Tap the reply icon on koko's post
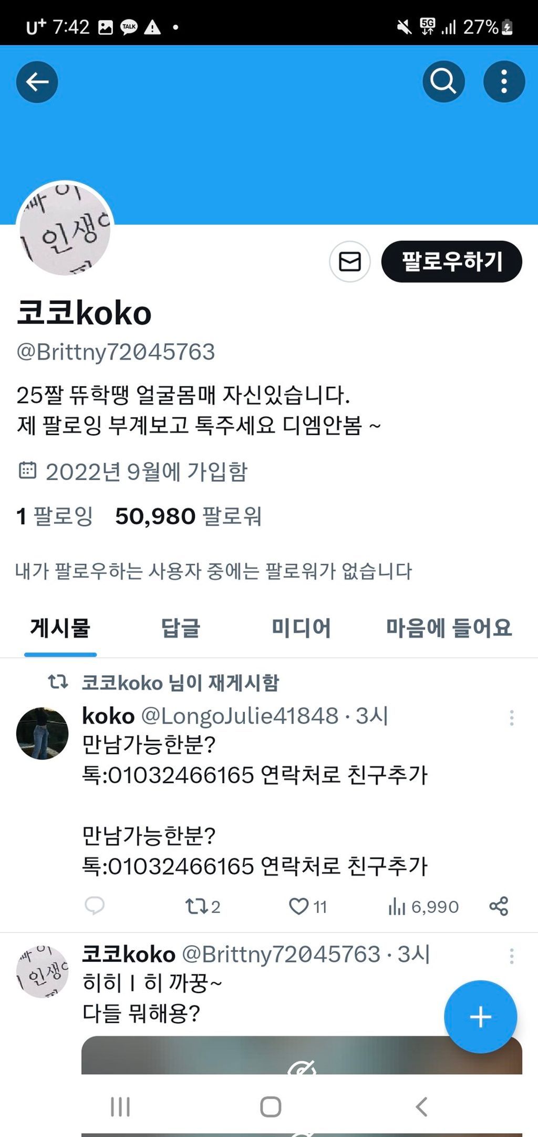The height and width of the screenshot is (1137, 538). click(95, 906)
